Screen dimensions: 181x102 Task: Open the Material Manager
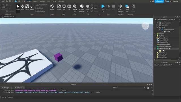(x=82, y=8)
